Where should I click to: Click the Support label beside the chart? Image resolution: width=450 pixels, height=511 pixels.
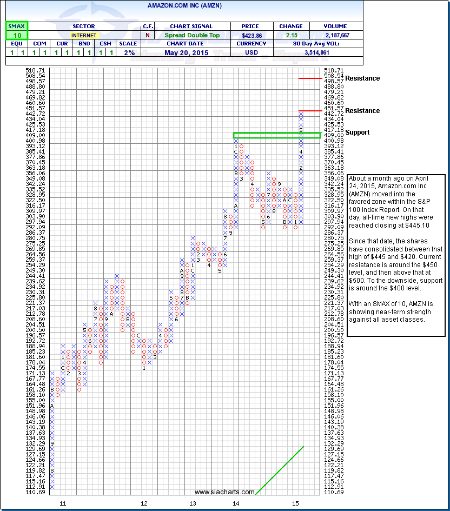[358, 132]
